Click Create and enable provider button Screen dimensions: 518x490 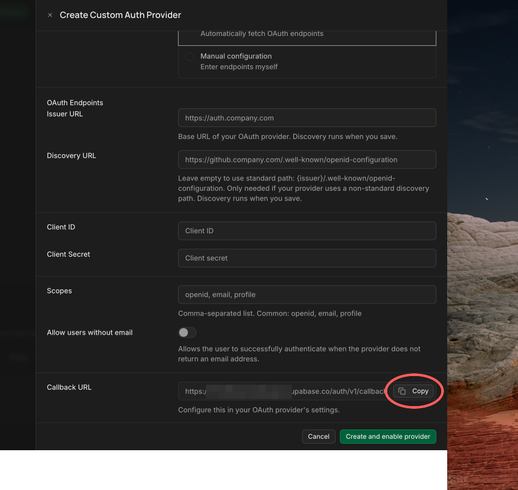[x=388, y=437]
